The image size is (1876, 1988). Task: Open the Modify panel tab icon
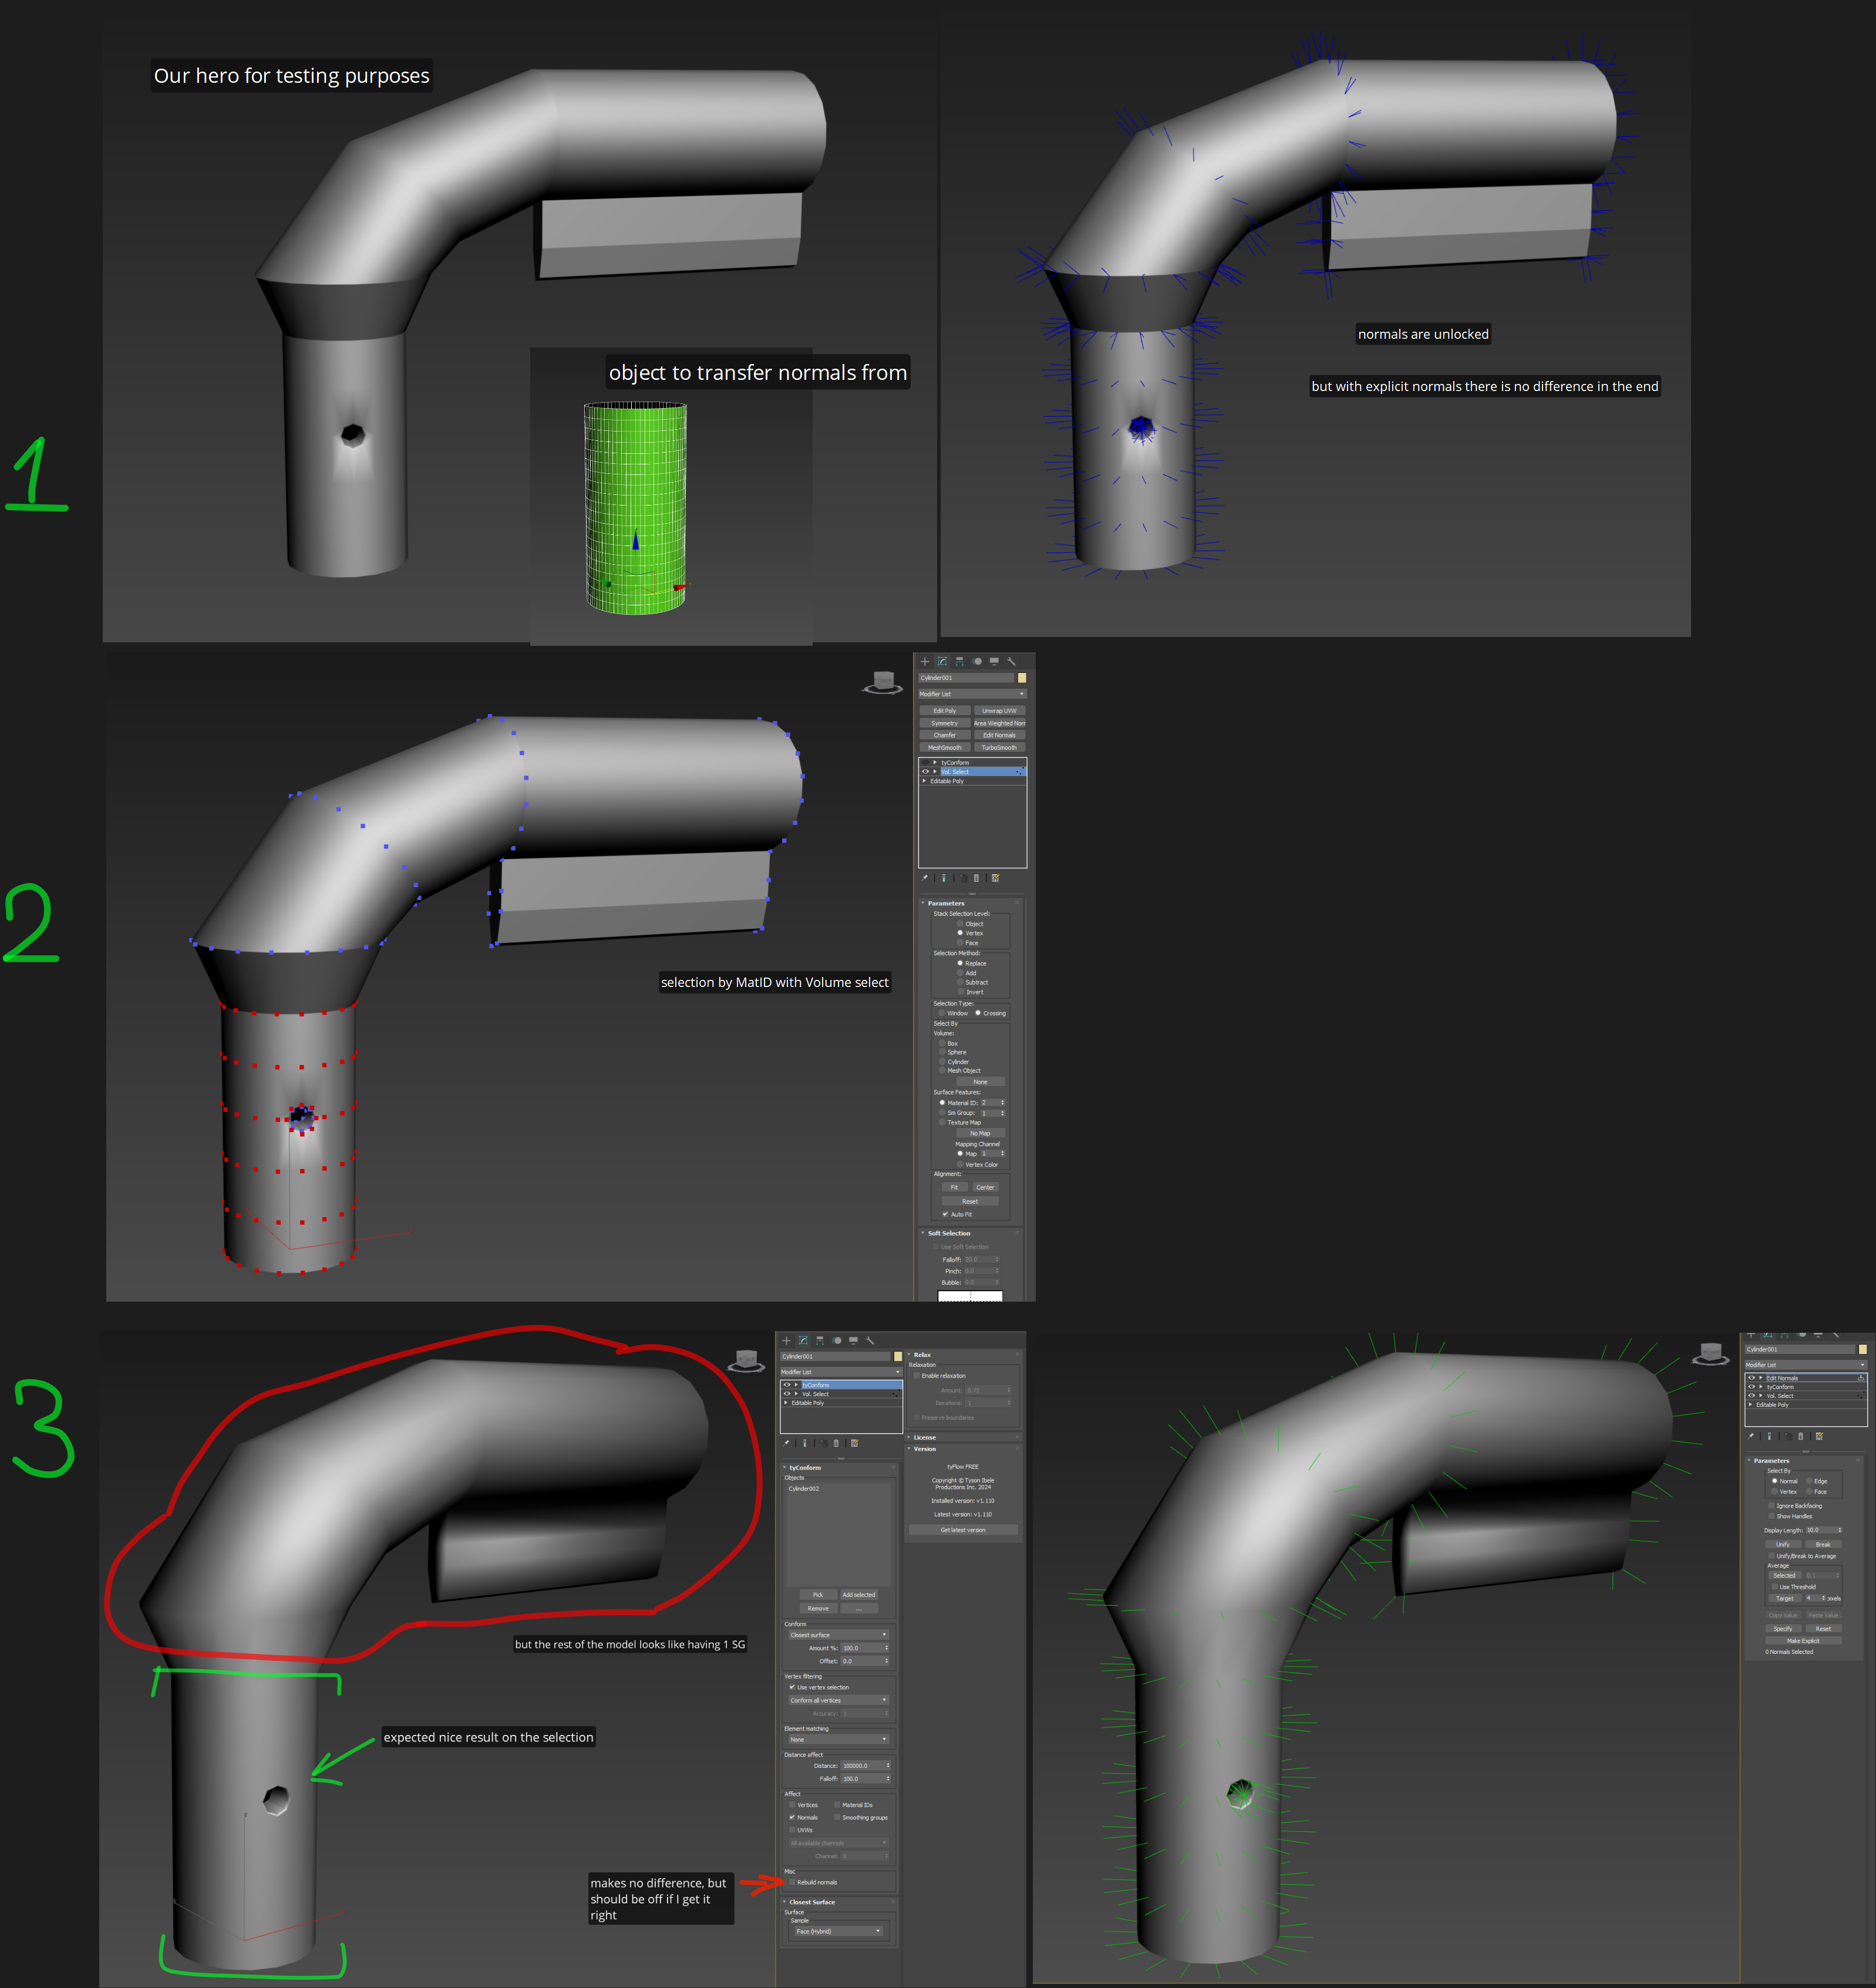click(942, 661)
